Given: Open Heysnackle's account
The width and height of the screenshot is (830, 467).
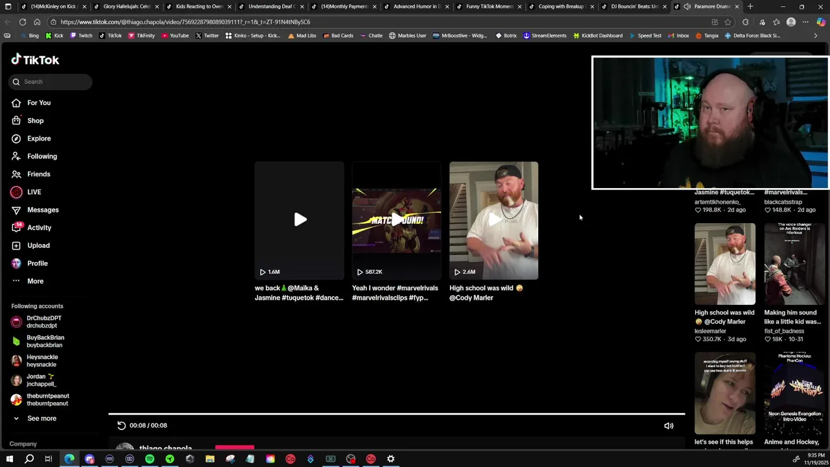Looking at the screenshot, I should [x=42, y=361].
